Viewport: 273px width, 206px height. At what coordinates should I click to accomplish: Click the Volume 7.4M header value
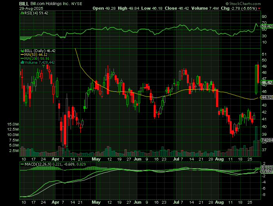click(x=205, y=8)
